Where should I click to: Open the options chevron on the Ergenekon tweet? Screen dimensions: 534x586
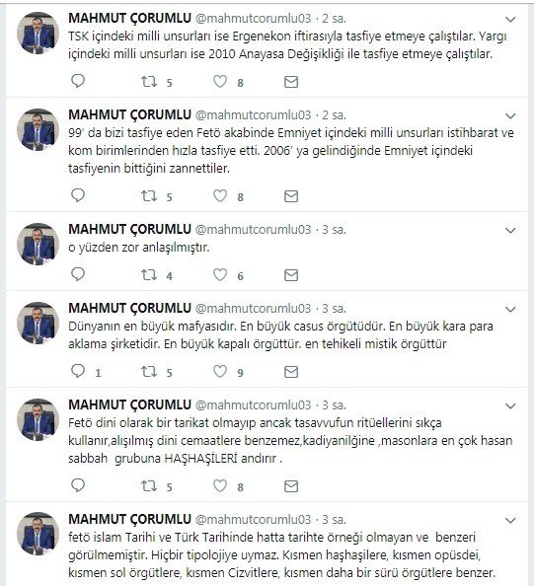coord(510,19)
